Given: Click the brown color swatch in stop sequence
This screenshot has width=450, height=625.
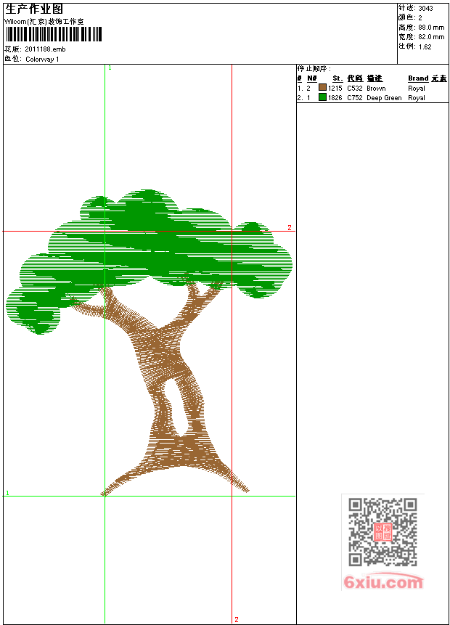Looking at the screenshot, I should pos(322,88).
